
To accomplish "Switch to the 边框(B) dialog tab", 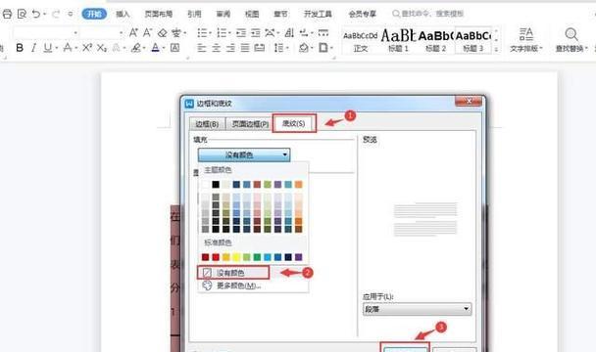I will (x=207, y=124).
